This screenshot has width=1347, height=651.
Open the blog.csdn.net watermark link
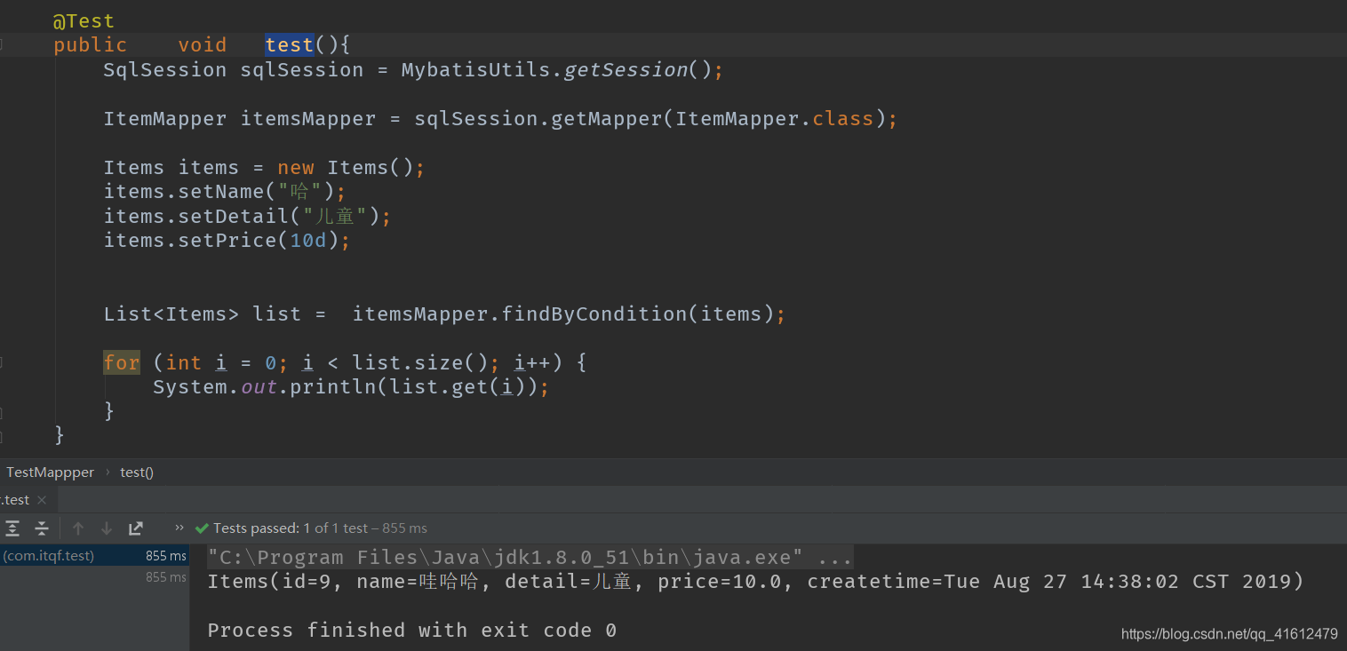pos(1229,634)
